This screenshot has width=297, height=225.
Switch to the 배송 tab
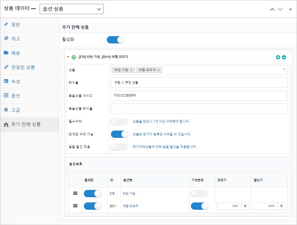(x=16, y=53)
